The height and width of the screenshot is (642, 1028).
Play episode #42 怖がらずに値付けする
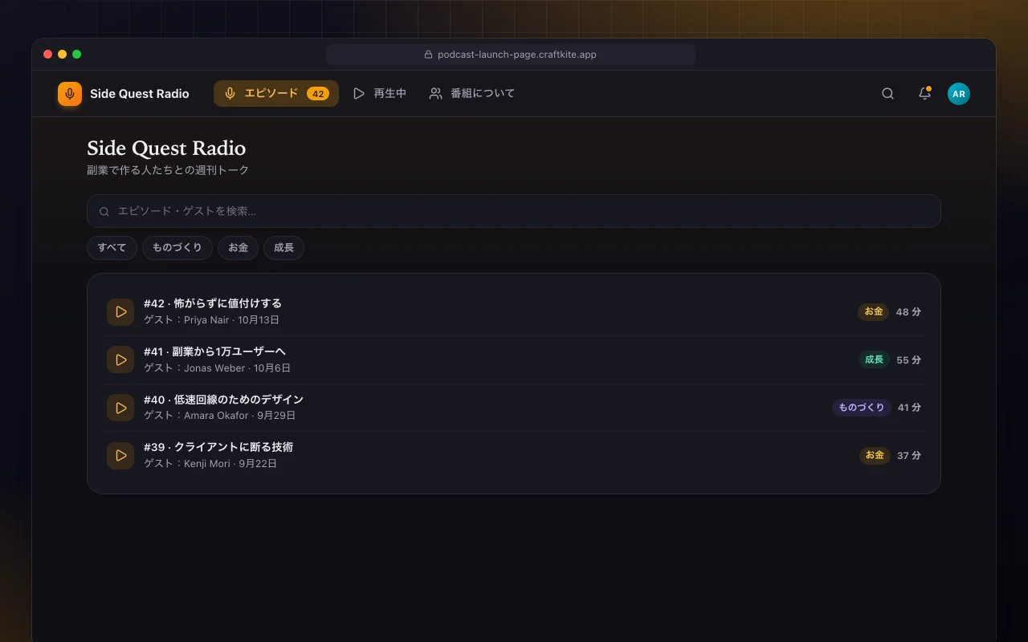point(120,311)
